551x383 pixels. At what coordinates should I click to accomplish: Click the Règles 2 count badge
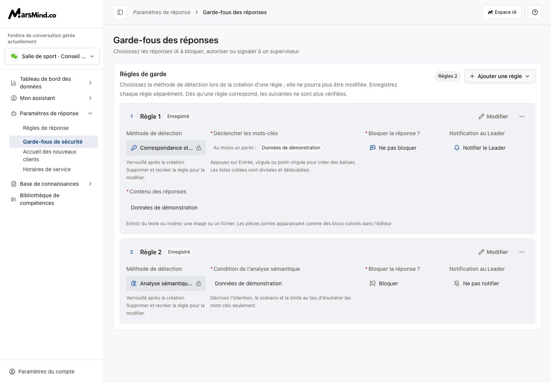448,76
